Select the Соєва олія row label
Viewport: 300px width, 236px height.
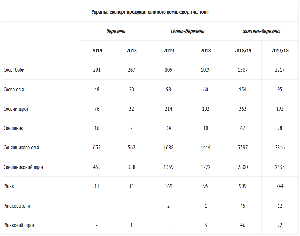point(14,89)
